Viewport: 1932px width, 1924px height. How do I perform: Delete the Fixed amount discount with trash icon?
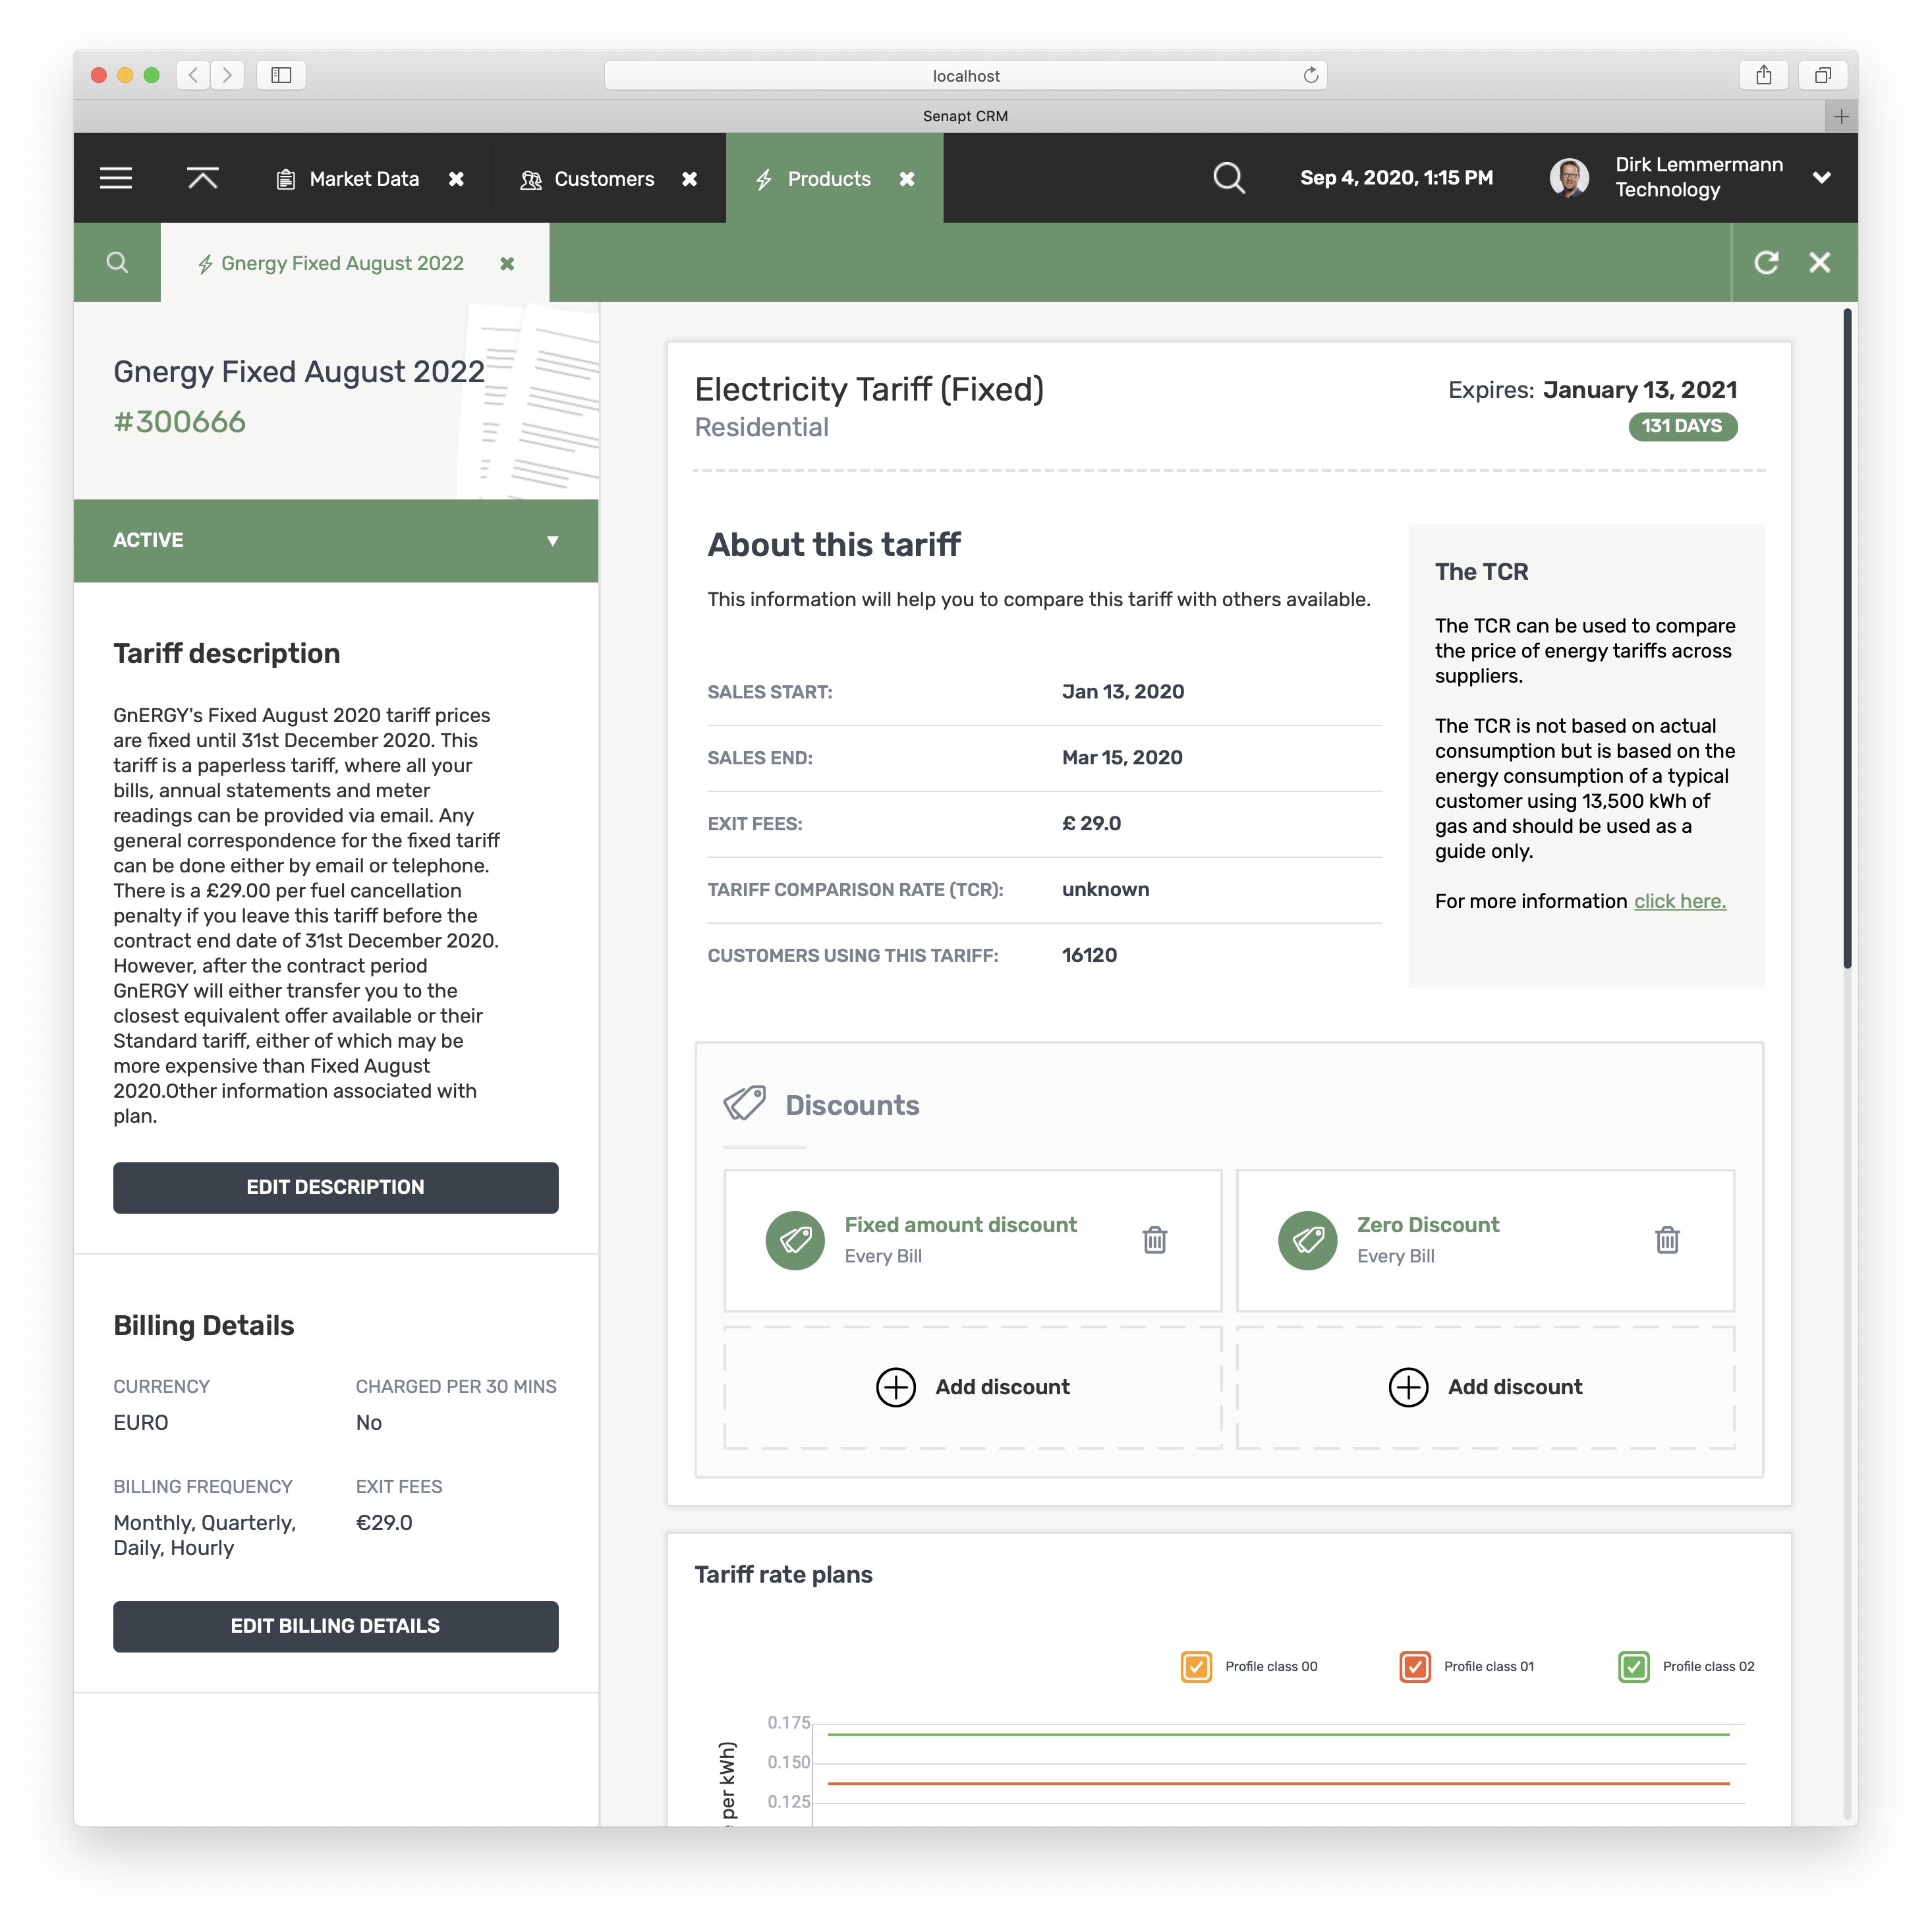coord(1155,1240)
